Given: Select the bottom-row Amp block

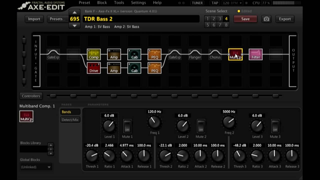Looking at the screenshot, I should [114, 68].
